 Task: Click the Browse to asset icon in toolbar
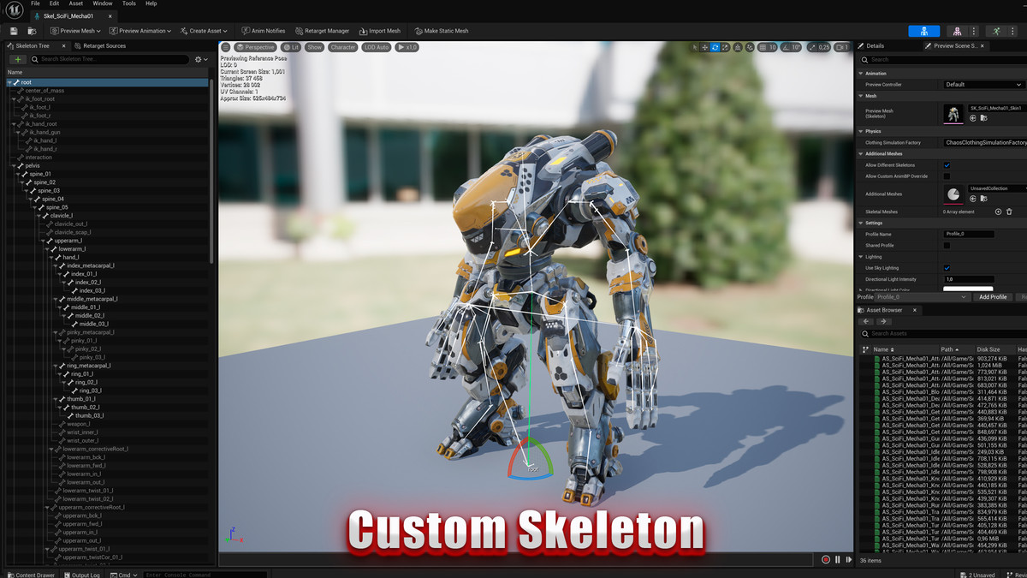click(32, 31)
